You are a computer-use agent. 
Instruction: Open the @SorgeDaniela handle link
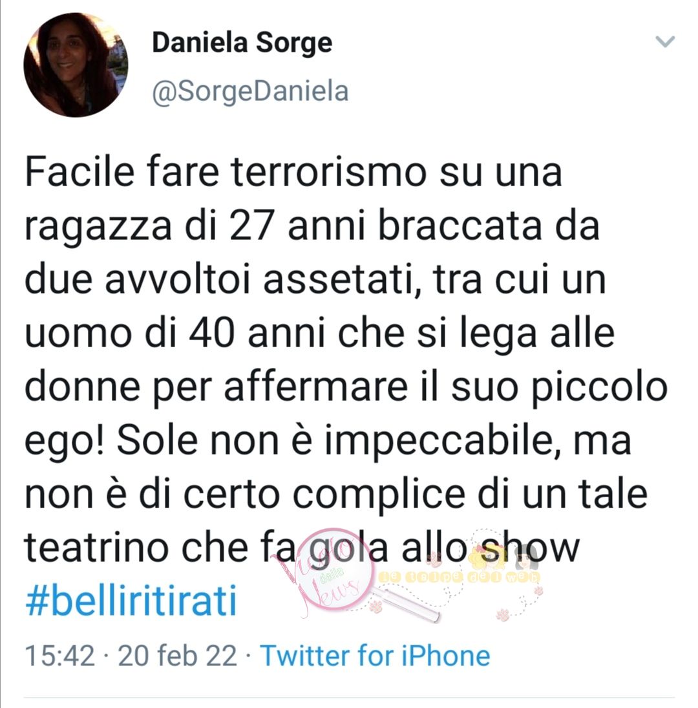click(250, 92)
